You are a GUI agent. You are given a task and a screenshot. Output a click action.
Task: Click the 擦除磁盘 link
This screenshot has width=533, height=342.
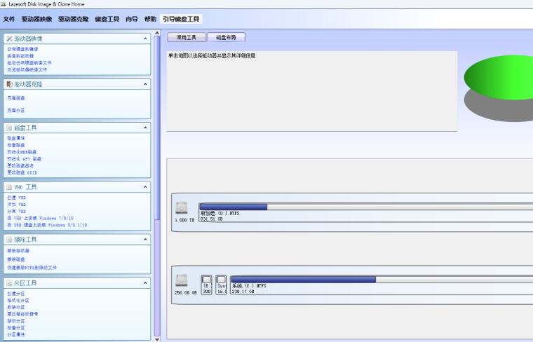16,259
